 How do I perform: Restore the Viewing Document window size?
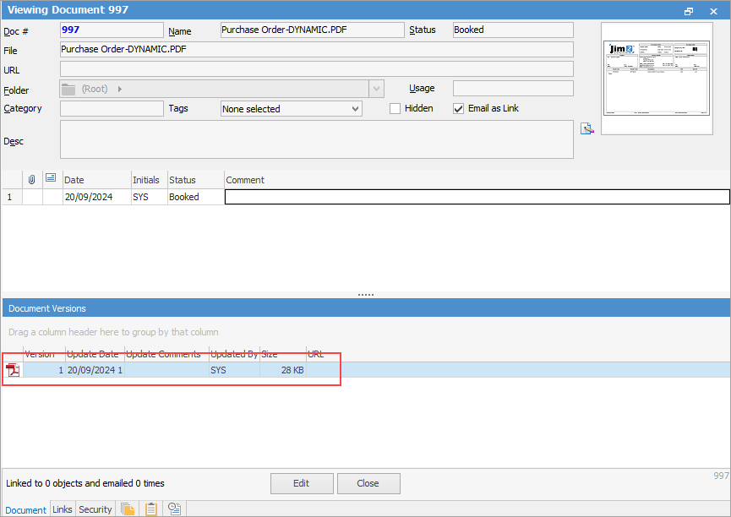coord(689,11)
